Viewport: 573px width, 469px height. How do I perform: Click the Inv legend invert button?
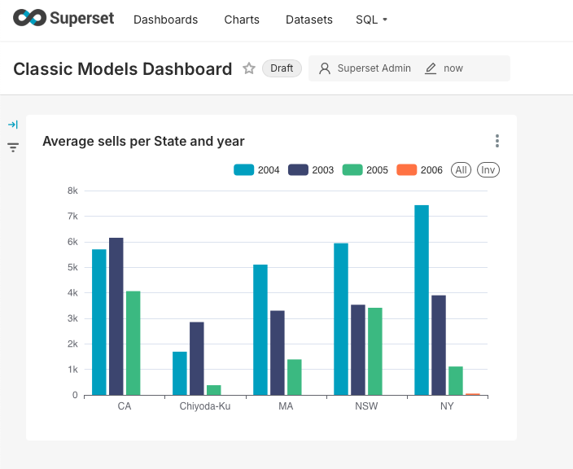pos(488,170)
